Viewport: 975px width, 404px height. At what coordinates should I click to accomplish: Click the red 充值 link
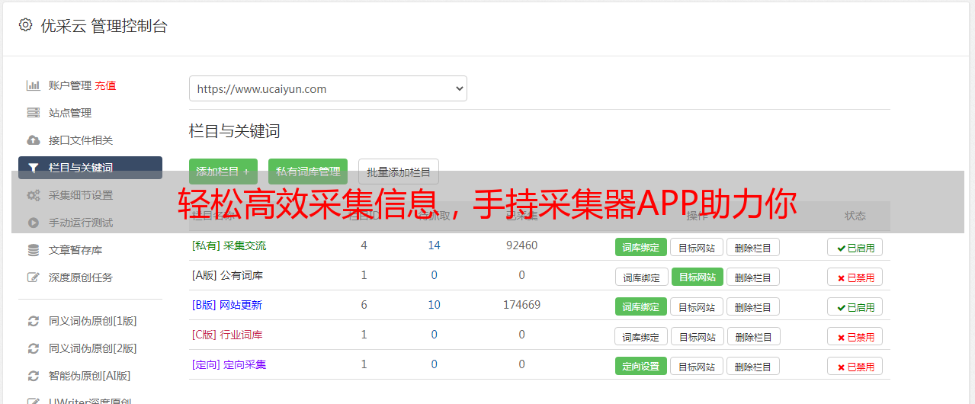click(106, 85)
